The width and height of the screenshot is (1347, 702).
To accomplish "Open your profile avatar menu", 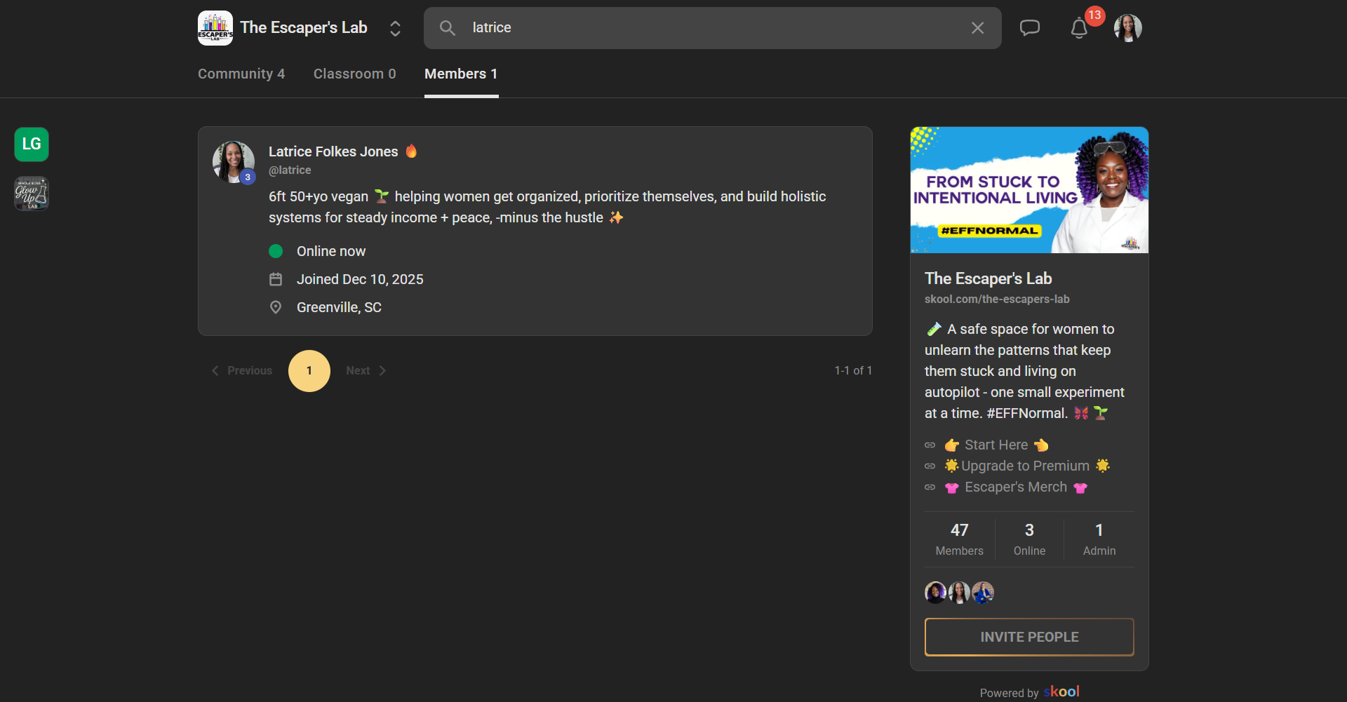I will coord(1127,28).
